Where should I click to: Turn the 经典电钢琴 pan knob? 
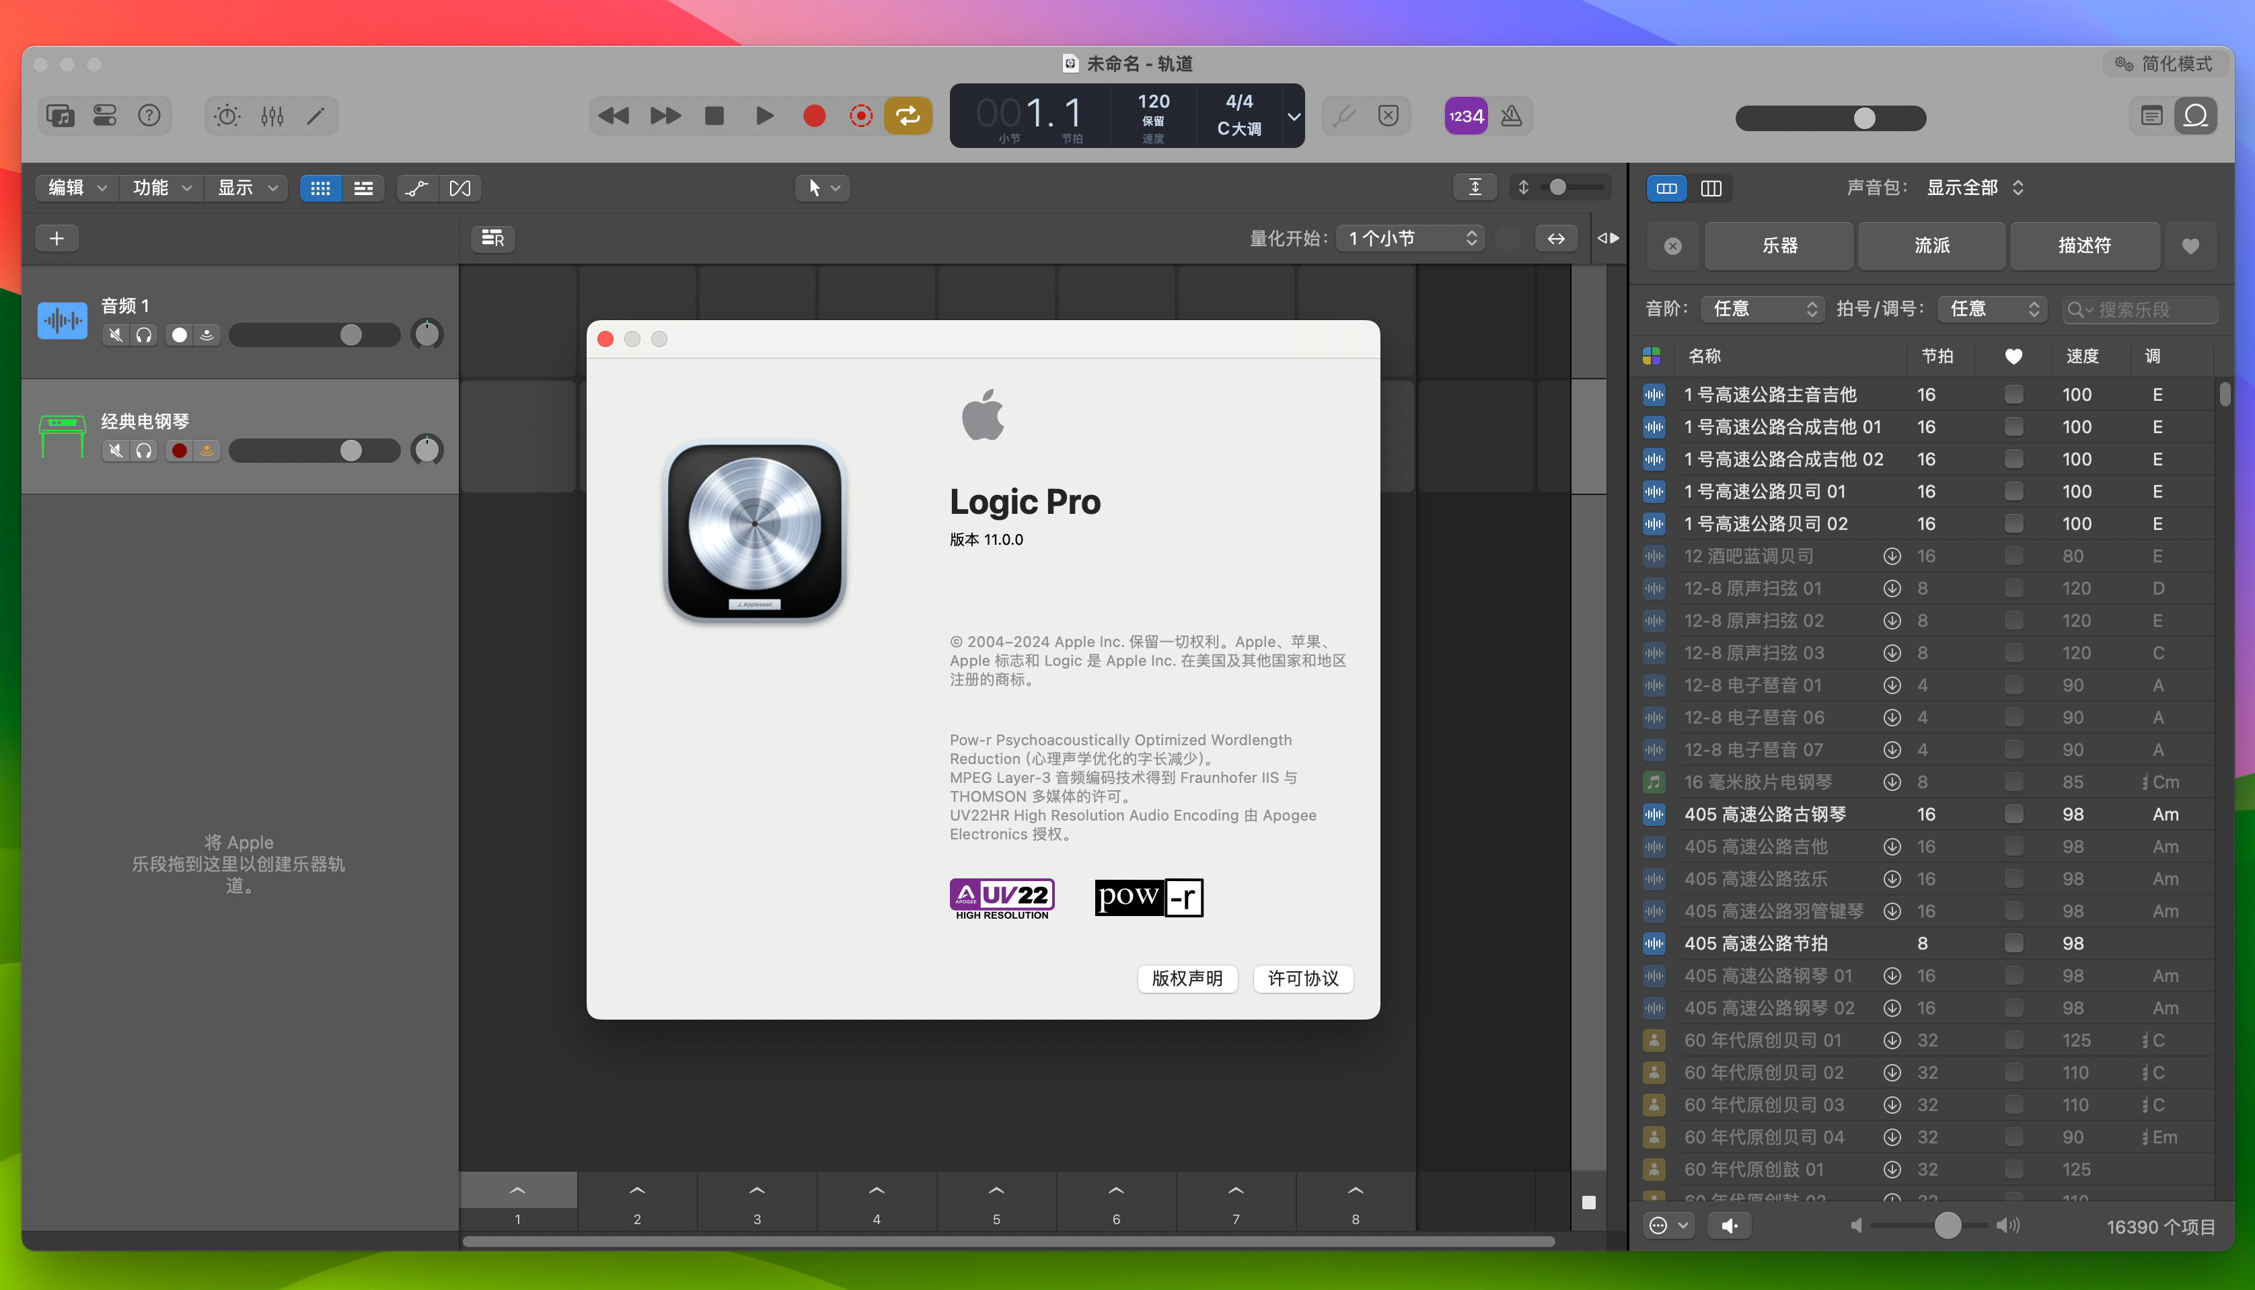coord(427,450)
